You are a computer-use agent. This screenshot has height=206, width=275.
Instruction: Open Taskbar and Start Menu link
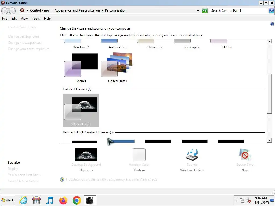24,175
